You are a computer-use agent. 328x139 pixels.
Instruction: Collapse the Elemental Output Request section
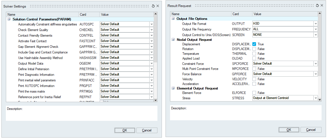tap(173, 88)
